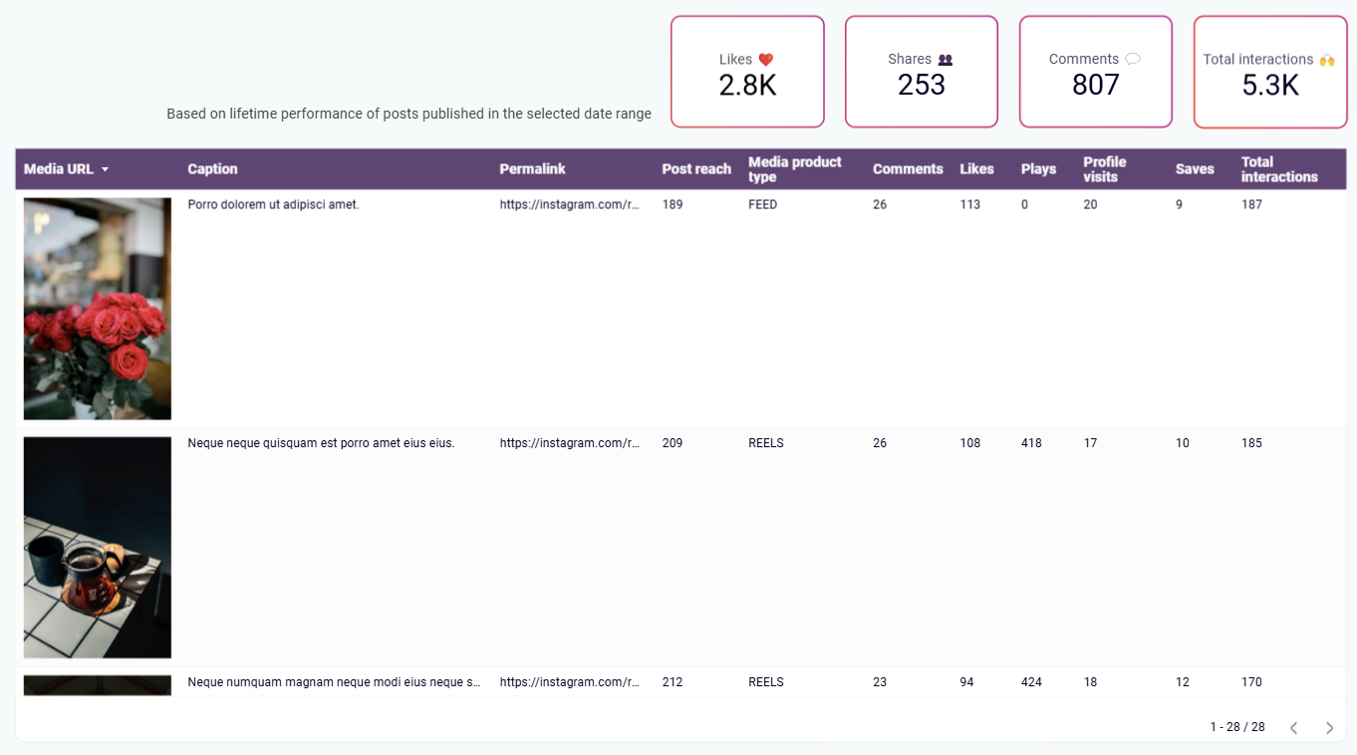This screenshot has width=1357, height=755.
Task: Click the red heart icon on Likes card
Action: (765, 60)
